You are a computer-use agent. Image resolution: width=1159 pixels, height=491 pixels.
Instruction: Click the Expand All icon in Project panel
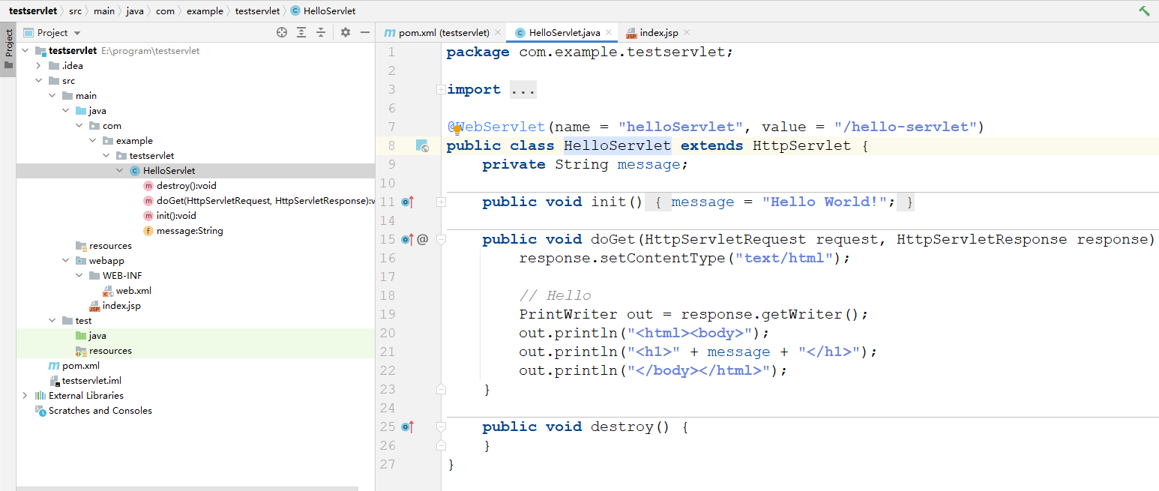pos(301,32)
